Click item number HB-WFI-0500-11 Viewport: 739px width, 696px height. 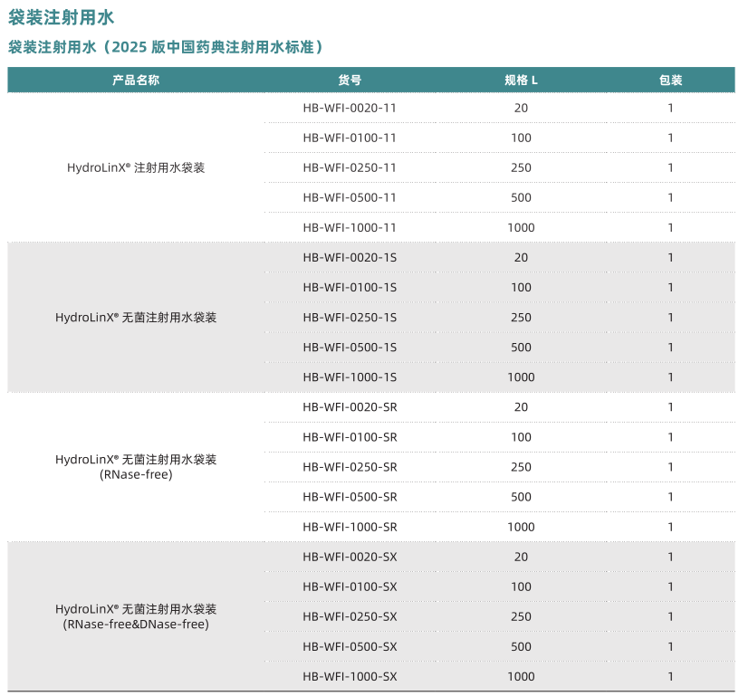pyautogui.click(x=350, y=198)
